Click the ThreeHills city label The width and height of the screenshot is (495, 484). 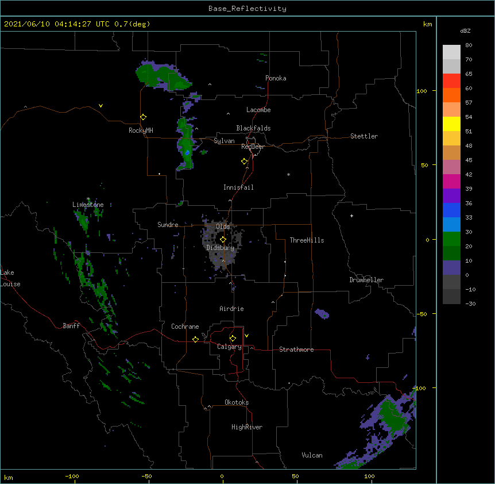(307, 240)
